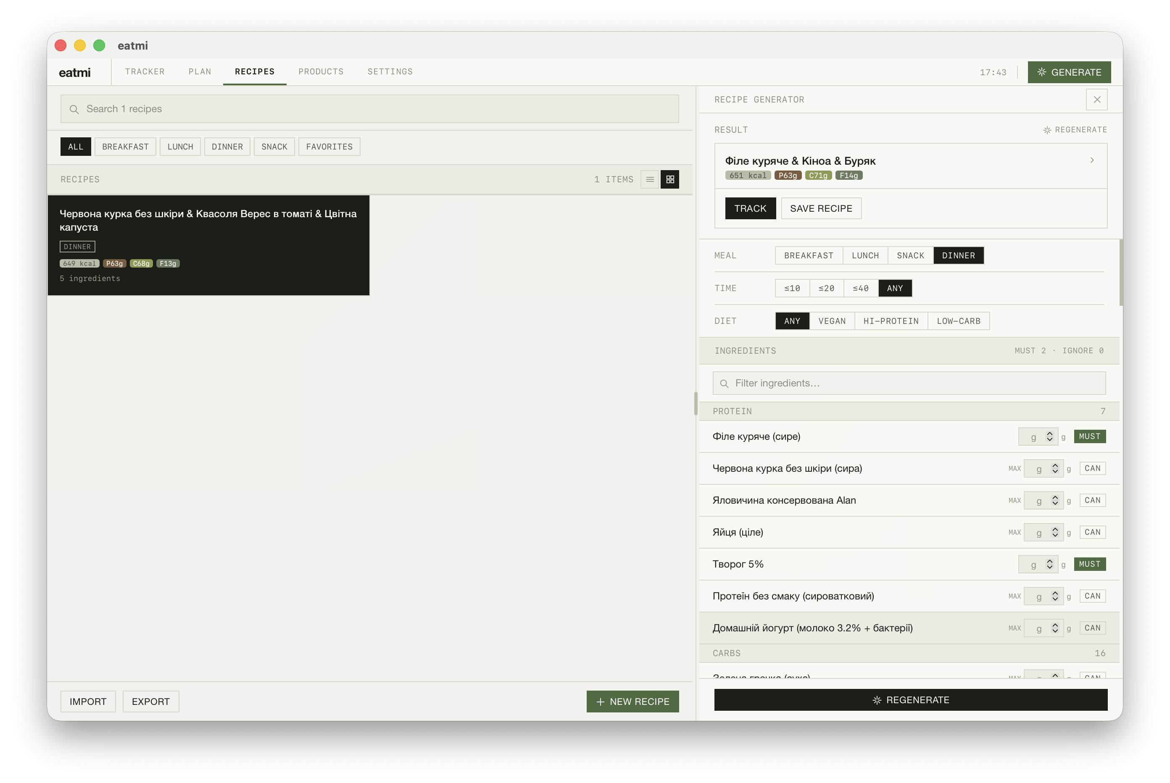Click the Export button
The width and height of the screenshot is (1170, 783).
pos(151,701)
